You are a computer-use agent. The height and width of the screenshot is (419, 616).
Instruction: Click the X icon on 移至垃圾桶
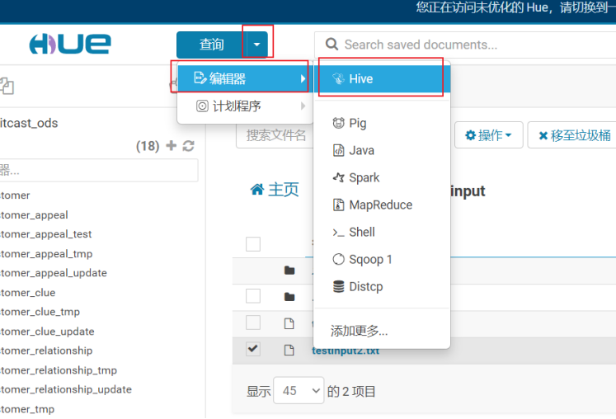(x=543, y=135)
